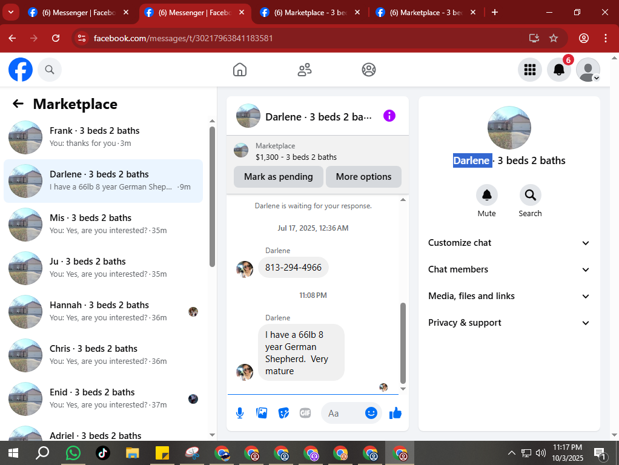Open WhatsApp from taskbar
The image size is (619, 465).
[73, 453]
